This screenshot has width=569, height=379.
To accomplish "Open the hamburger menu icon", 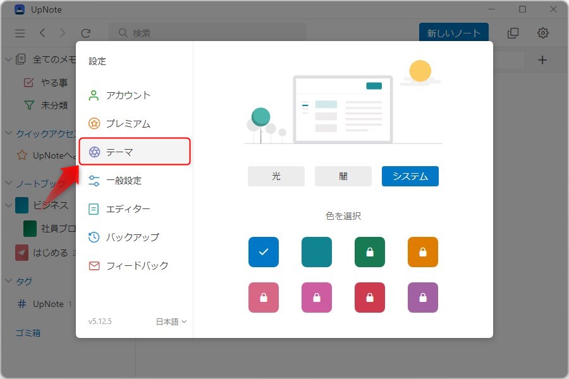I will coord(20,33).
